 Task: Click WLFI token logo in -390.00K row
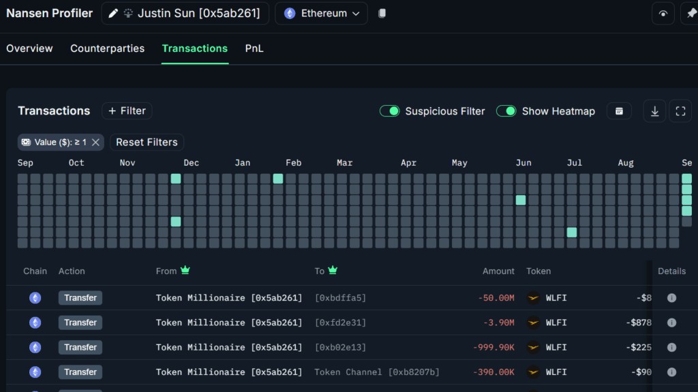coord(533,372)
